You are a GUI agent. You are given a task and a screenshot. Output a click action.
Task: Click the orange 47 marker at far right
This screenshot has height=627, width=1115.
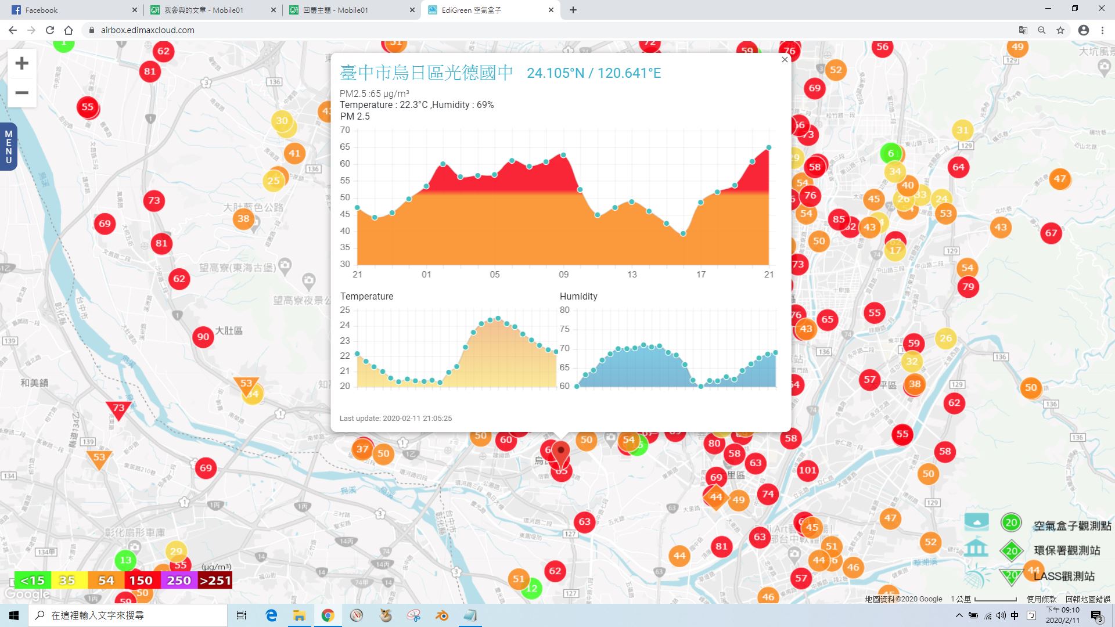point(1060,179)
